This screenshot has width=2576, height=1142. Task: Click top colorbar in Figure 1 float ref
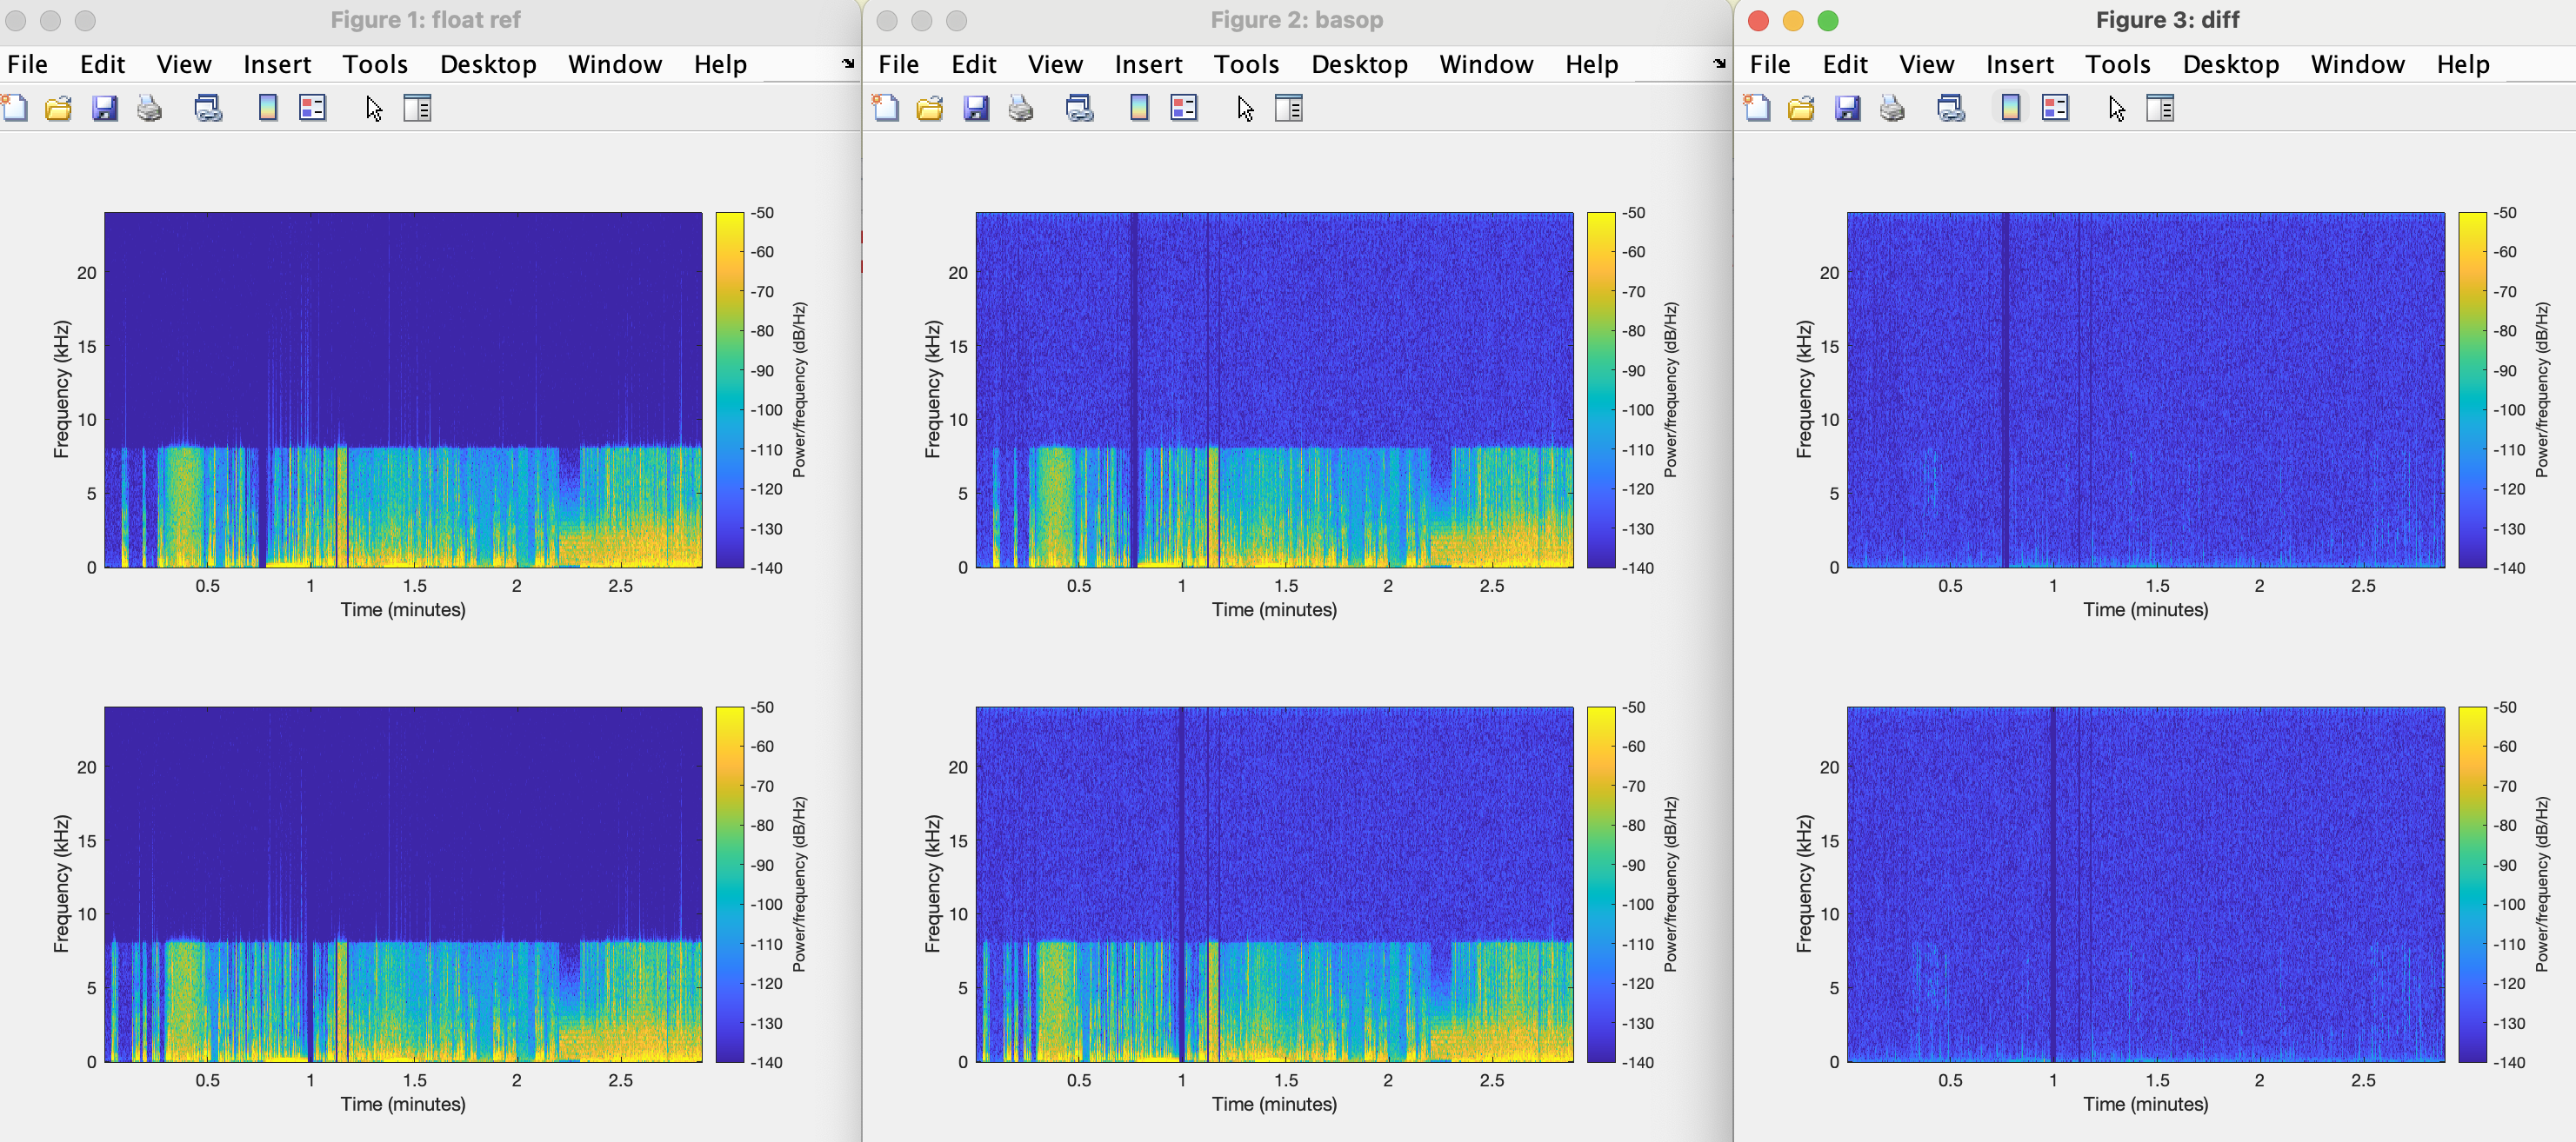point(729,389)
